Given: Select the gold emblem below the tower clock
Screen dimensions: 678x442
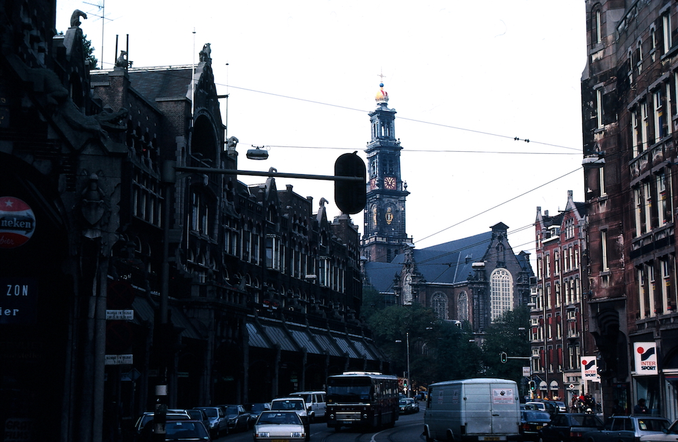Looking at the screenshot, I should 389,216.
